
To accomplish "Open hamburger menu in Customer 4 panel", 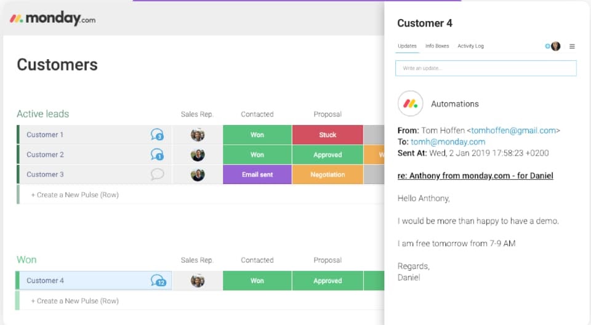I will click(572, 46).
